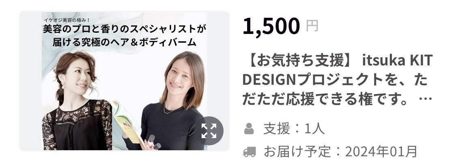Expand truncated title via the ellipsis
The image size is (456, 168).
point(426,100)
